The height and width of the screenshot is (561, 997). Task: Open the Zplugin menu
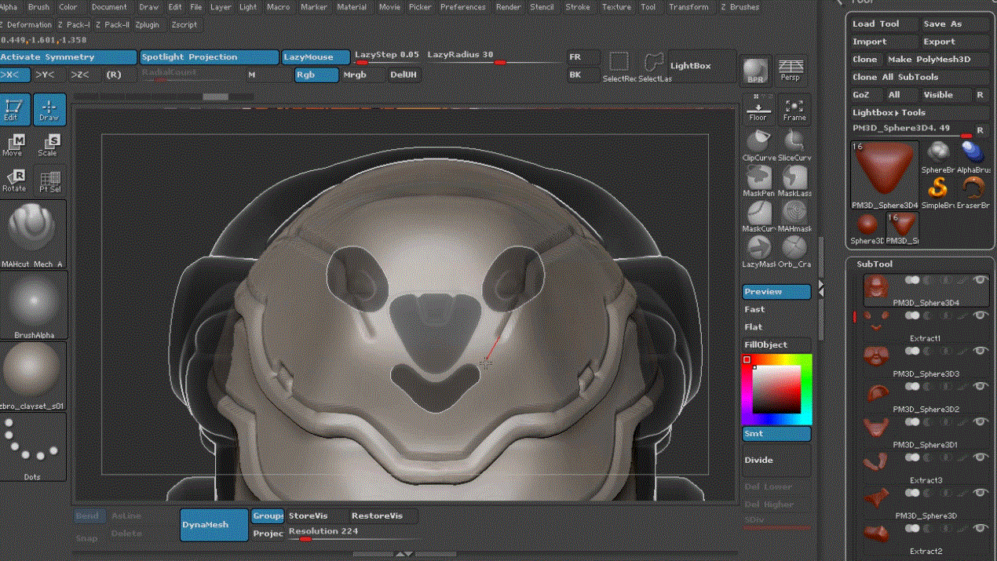(147, 24)
